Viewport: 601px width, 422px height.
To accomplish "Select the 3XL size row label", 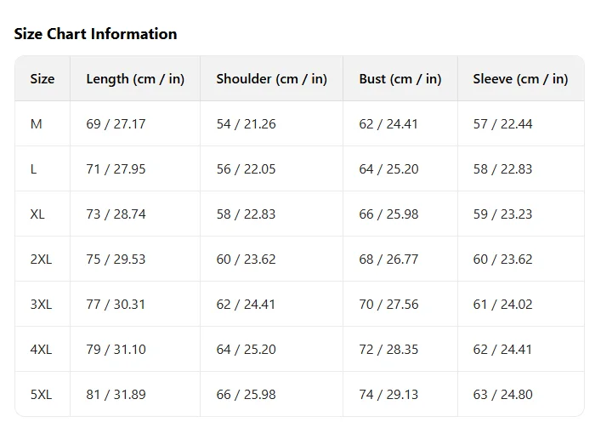I will (41, 305).
